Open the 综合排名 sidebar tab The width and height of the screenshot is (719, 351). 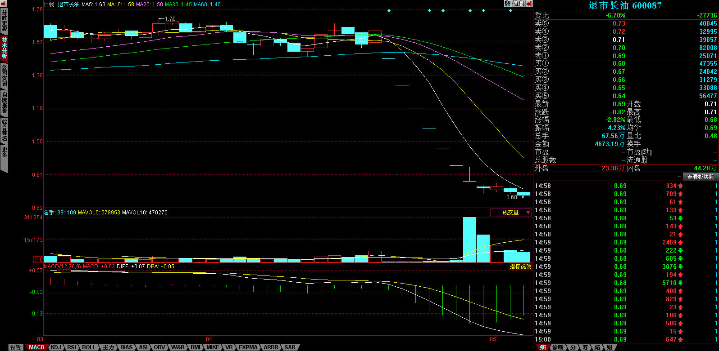coord(4,130)
